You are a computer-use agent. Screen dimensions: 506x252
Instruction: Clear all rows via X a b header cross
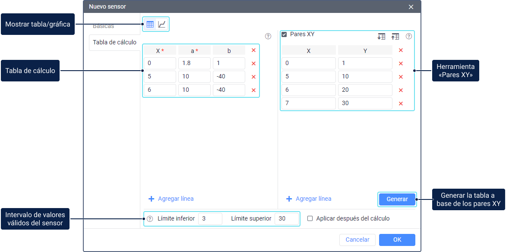coord(253,50)
